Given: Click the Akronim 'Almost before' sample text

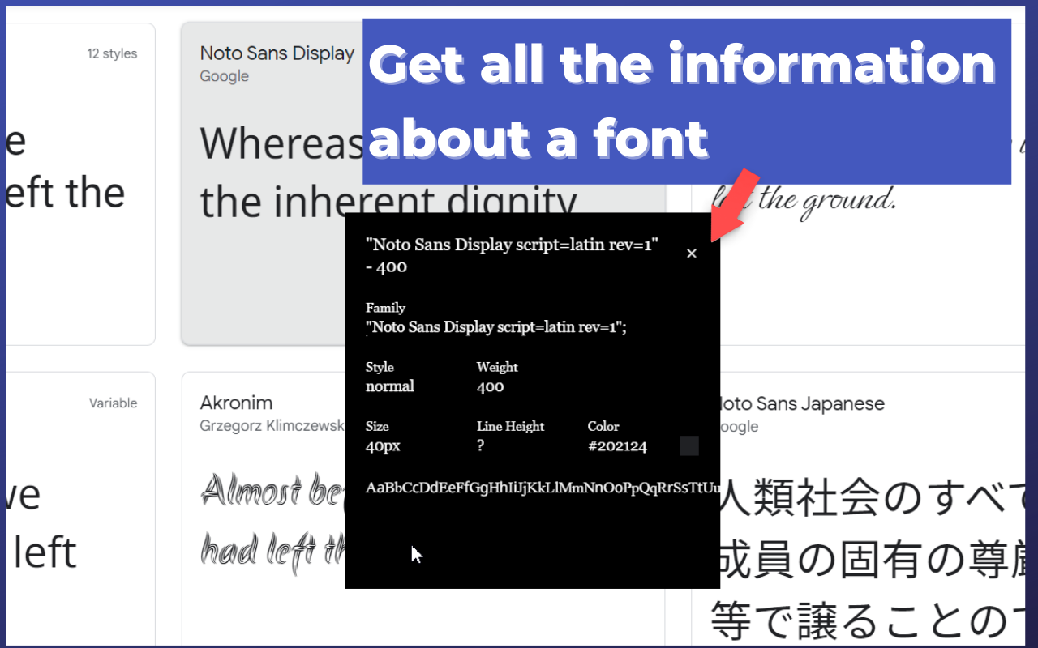Looking at the screenshot, I should point(272,522).
